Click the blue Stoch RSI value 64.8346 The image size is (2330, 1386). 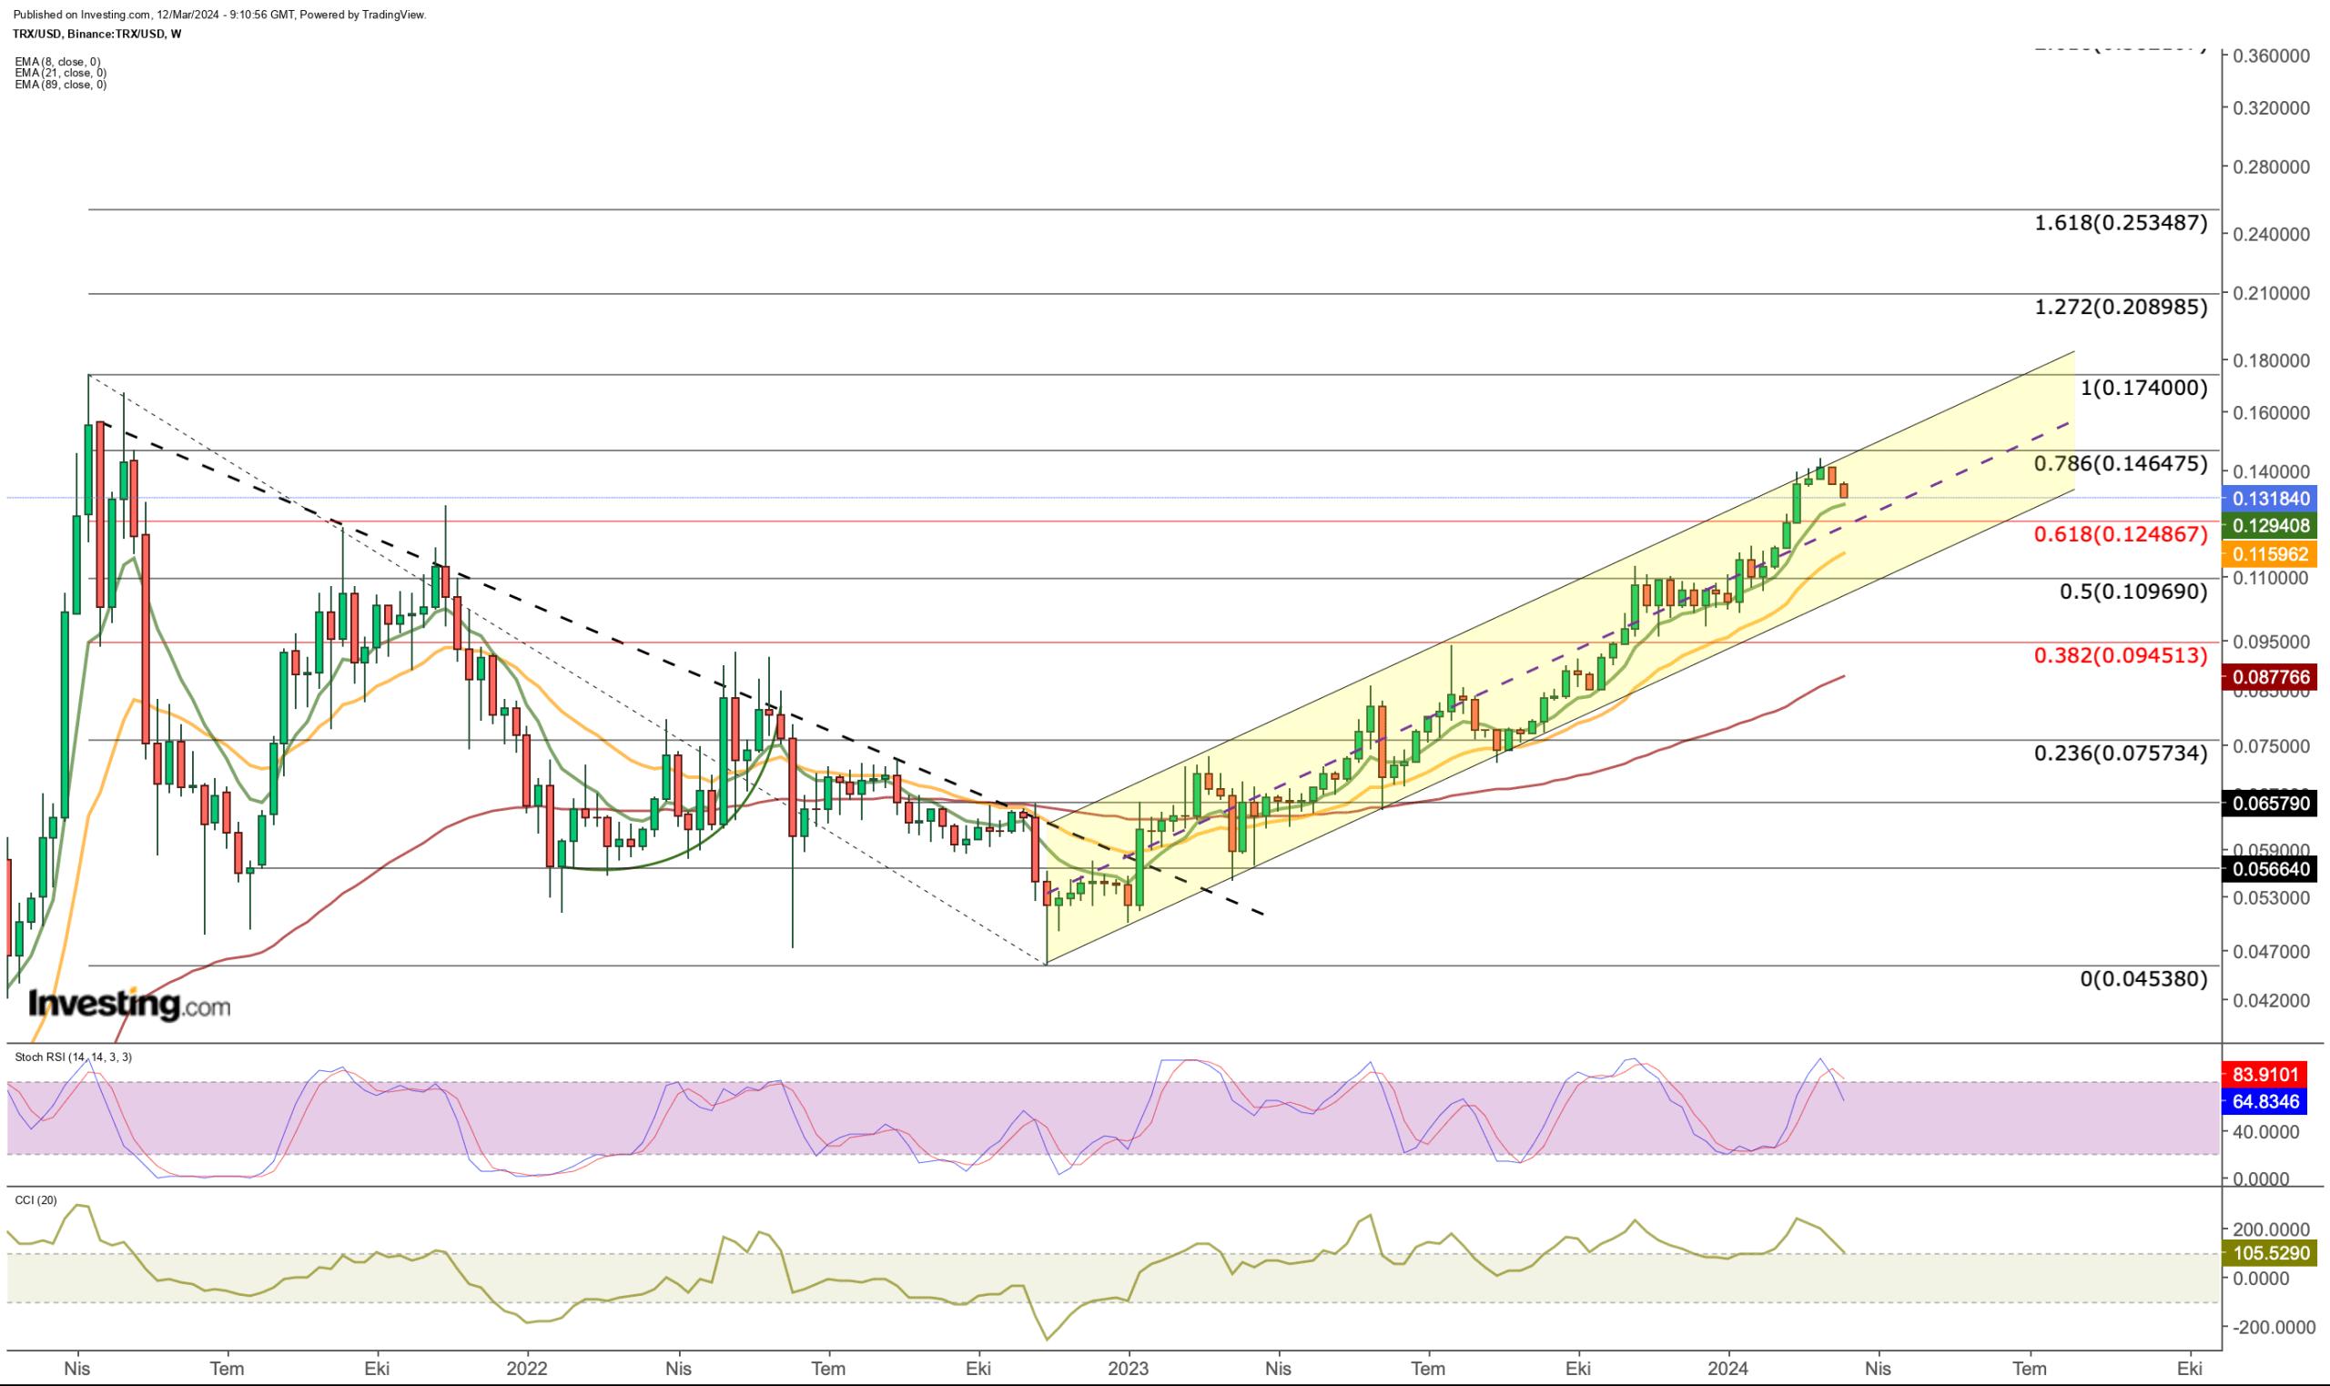point(2264,1102)
